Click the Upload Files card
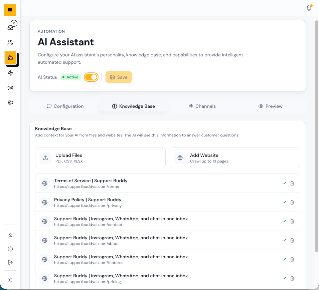The height and width of the screenshot is (290, 319). click(100, 158)
